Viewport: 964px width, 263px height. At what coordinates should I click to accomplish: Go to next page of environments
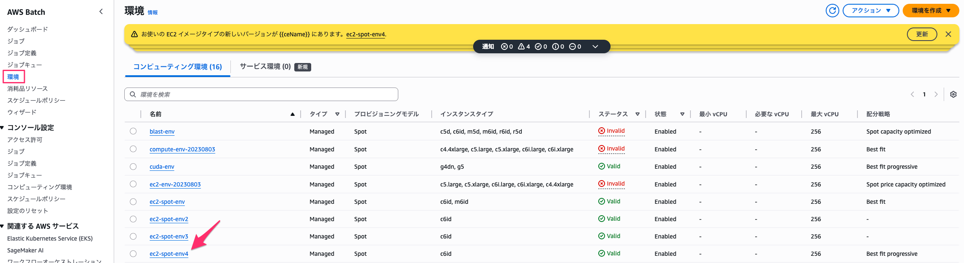tap(936, 94)
